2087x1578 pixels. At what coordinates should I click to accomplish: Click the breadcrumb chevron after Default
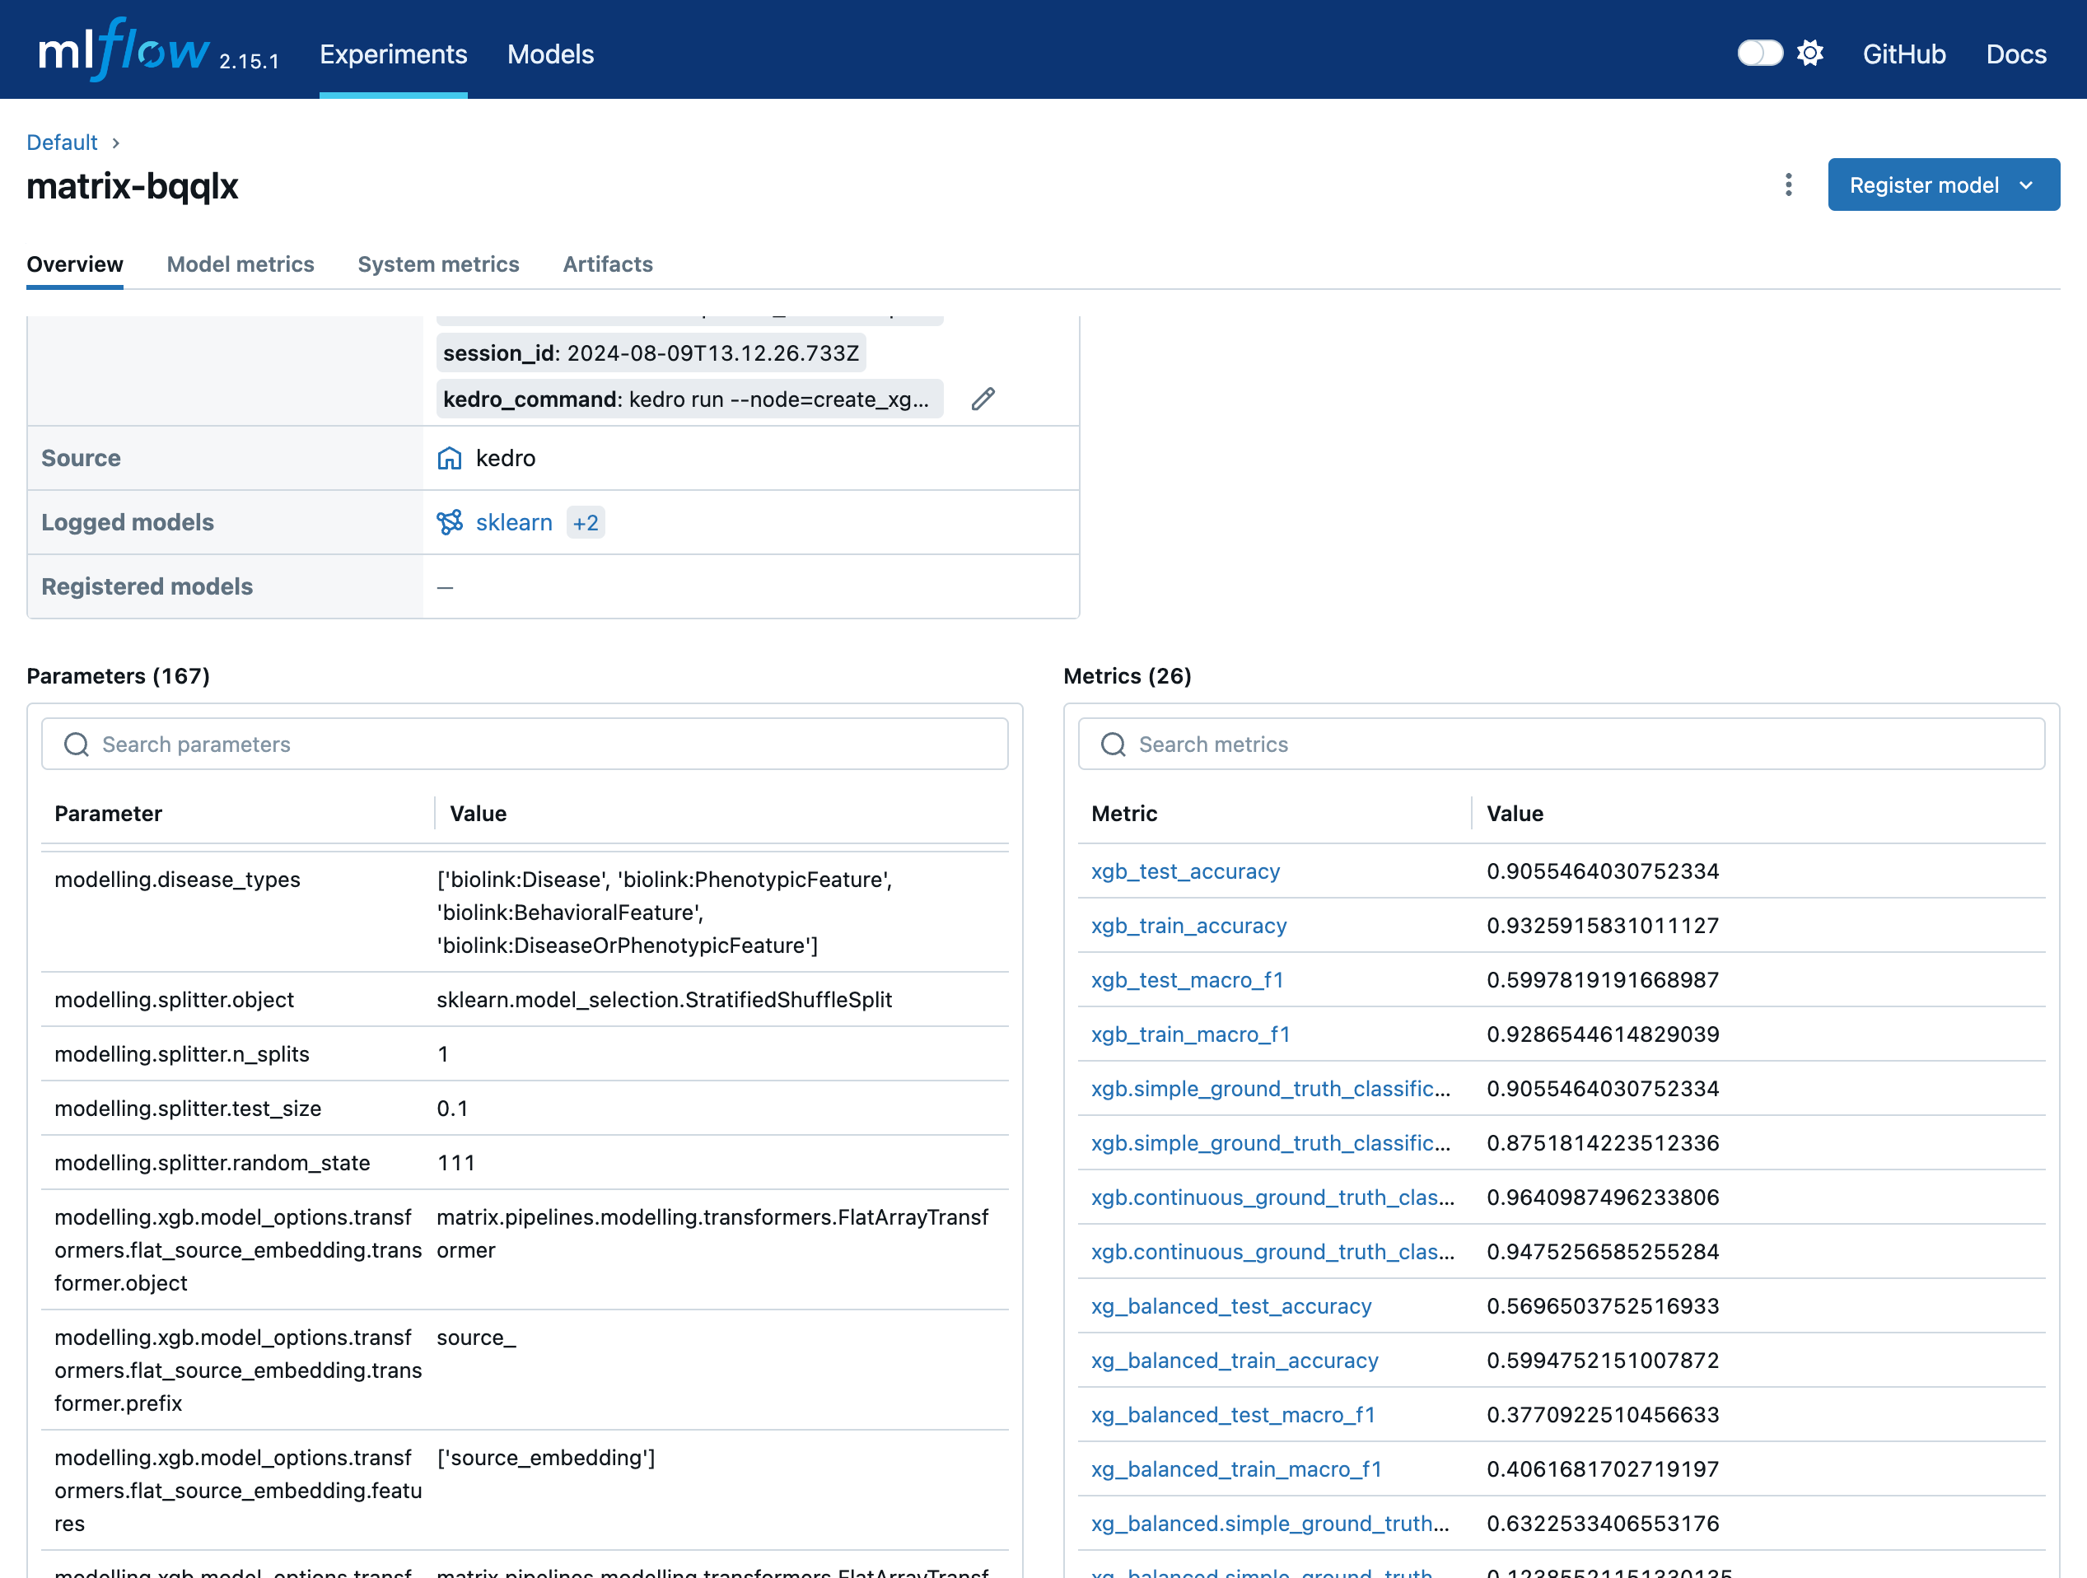[116, 142]
